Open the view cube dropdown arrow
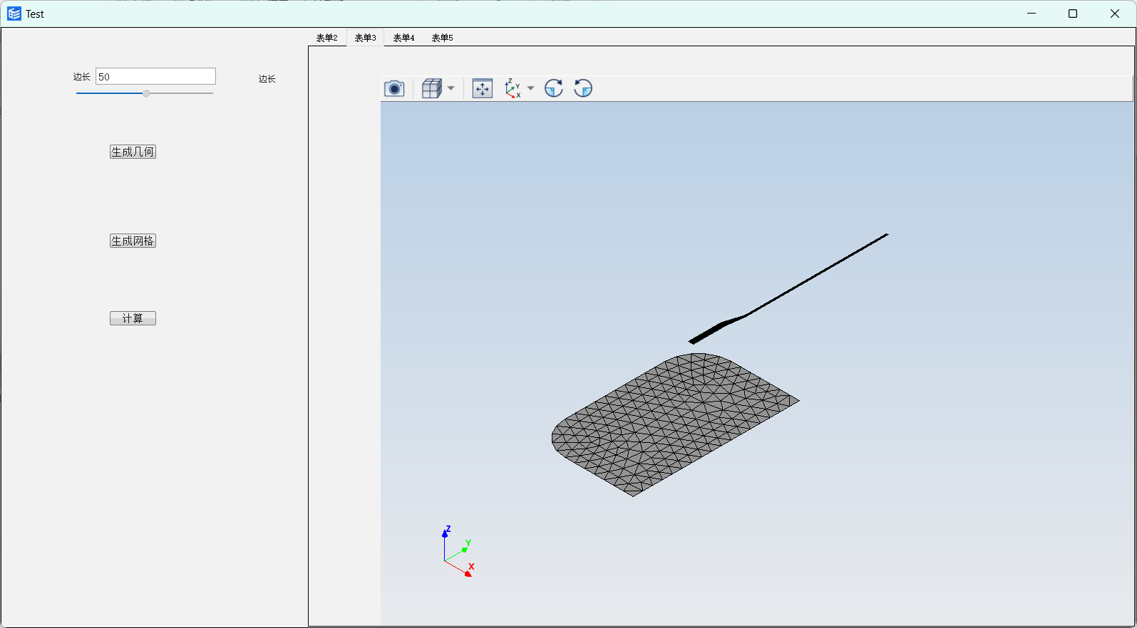Image resolution: width=1137 pixels, height=628 pixels. point(451,88)
